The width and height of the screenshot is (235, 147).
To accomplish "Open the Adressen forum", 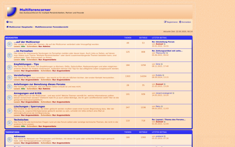I will point(20,136).
